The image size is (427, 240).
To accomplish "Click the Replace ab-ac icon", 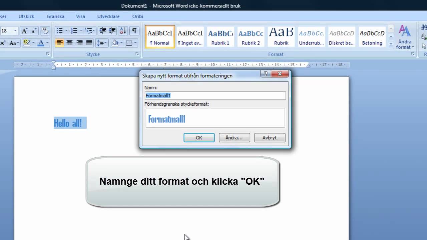I will [424, 37].
